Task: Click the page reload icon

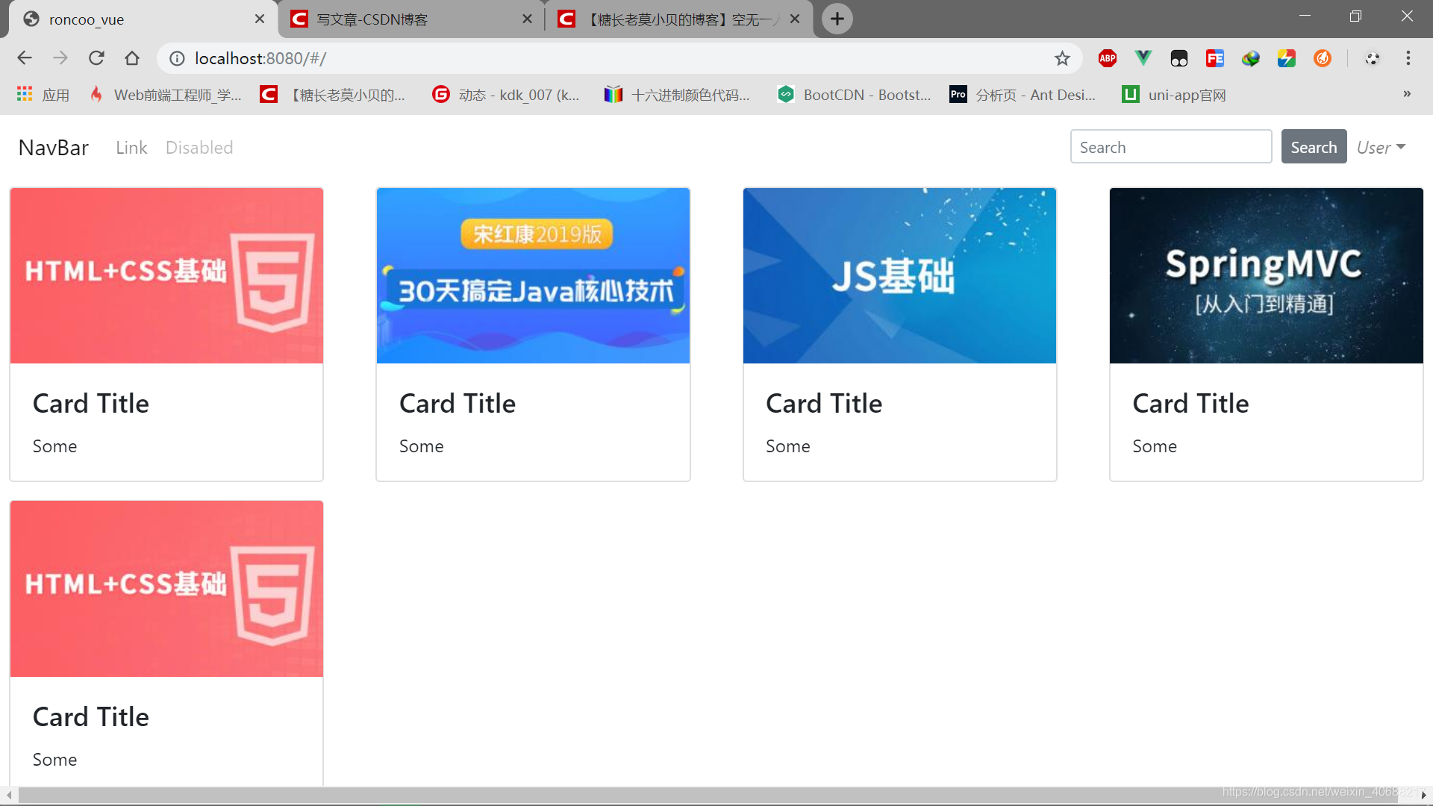Action: (96, 57)
